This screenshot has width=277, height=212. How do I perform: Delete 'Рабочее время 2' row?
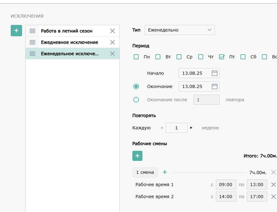[273, 197]
